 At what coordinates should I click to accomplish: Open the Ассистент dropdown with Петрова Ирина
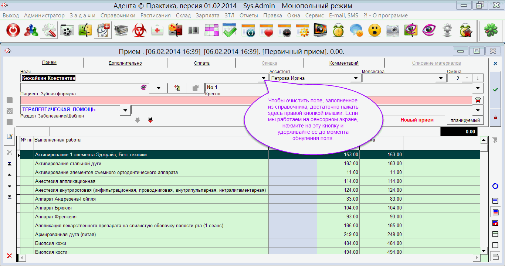pos(356,78)
